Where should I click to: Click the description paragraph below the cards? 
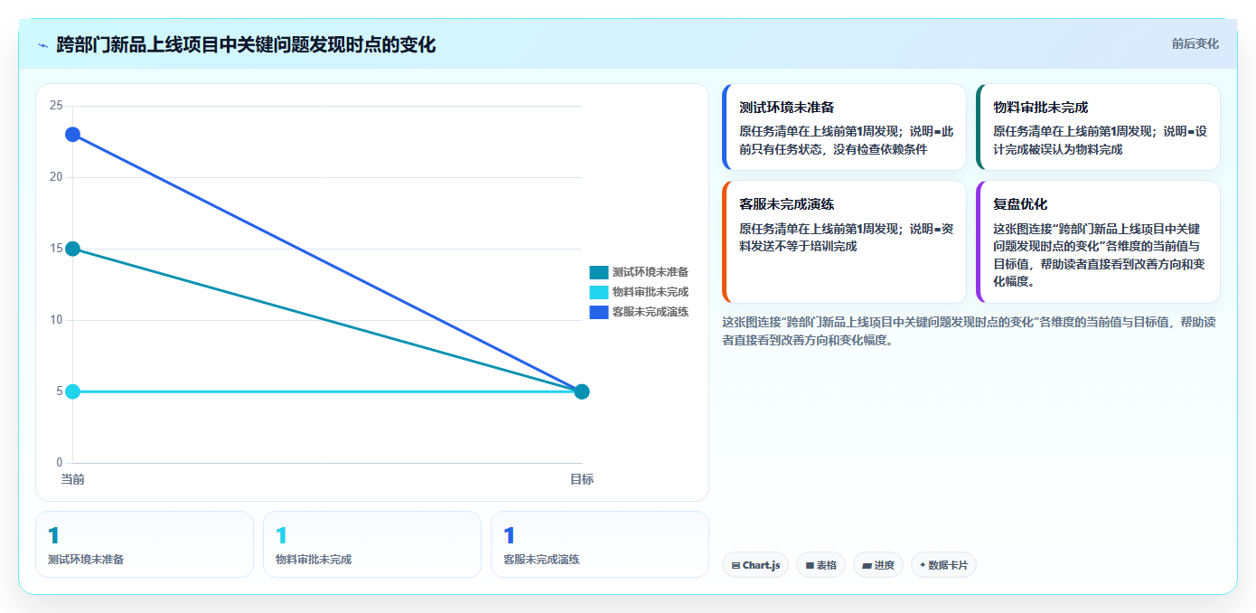pyautogui.click(x=969, y=331)
